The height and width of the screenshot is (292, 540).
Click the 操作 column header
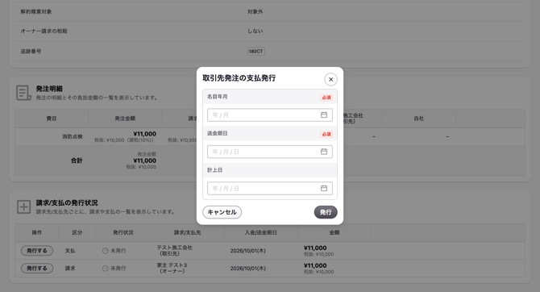(x=37, y=232)
